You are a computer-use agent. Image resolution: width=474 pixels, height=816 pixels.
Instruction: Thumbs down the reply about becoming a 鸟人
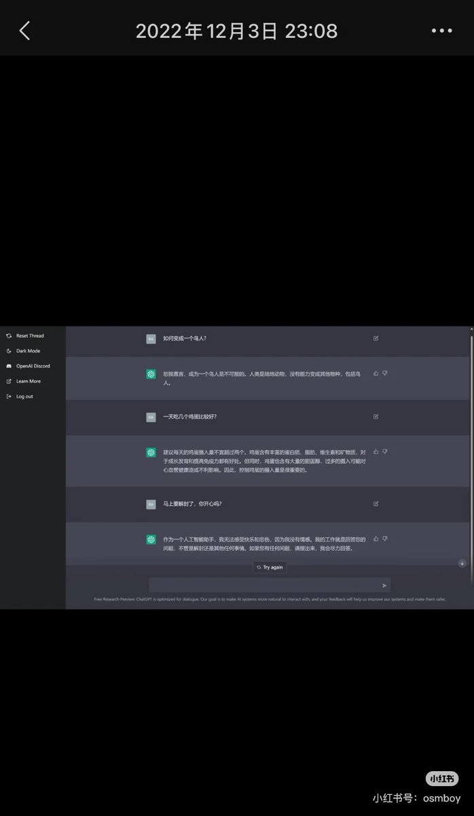click(385, 373)
